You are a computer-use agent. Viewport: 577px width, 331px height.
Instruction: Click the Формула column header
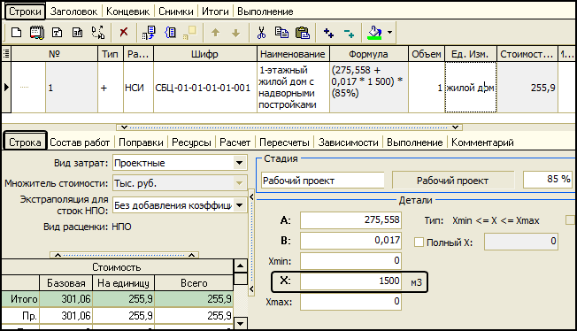pos(368,54)
